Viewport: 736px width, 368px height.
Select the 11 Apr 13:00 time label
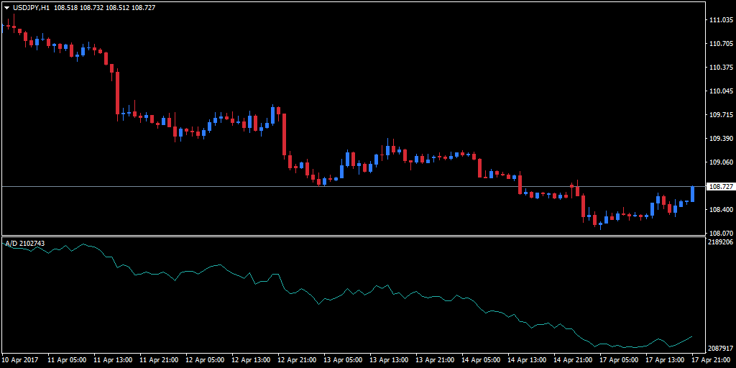(x=112, y=360)
